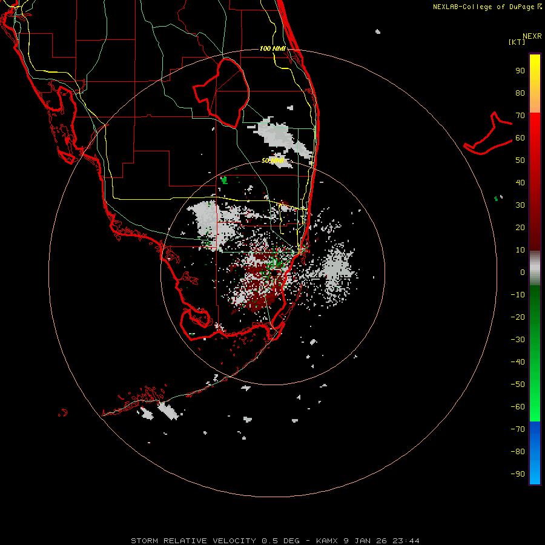Click the 50 NMI range ring label
Viewport: 545px width, 545px height.
pos(272,160)
